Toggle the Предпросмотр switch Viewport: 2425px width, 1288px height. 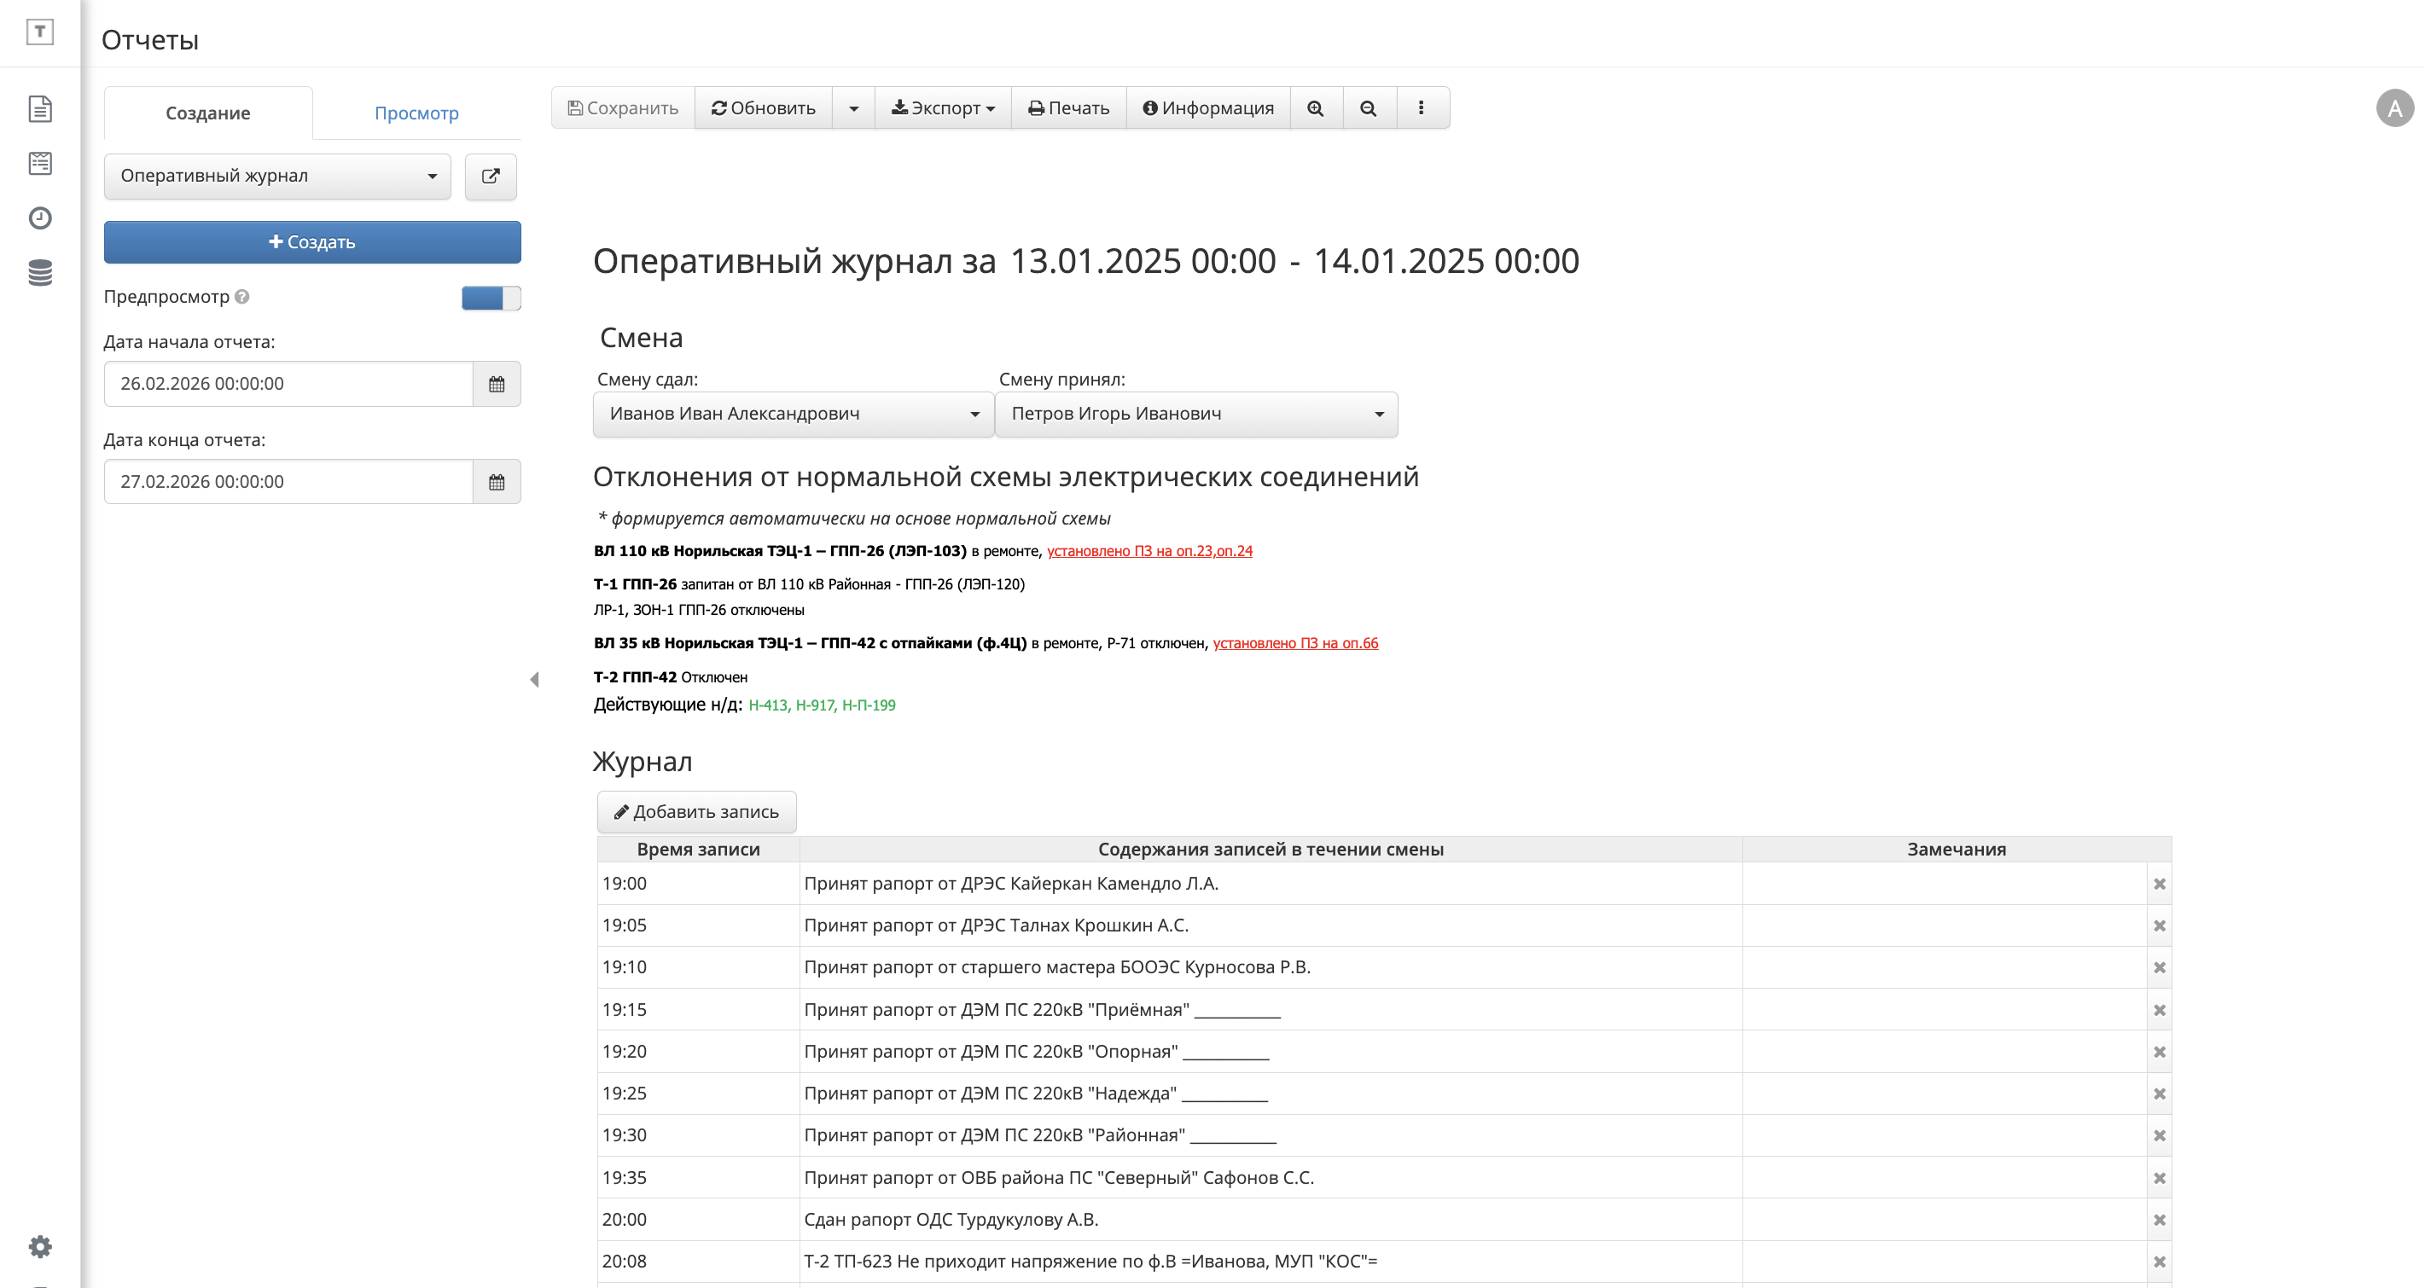(491, 298)
